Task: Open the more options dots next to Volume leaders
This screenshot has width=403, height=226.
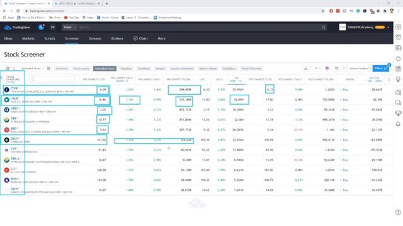Action: click(344, 68)
